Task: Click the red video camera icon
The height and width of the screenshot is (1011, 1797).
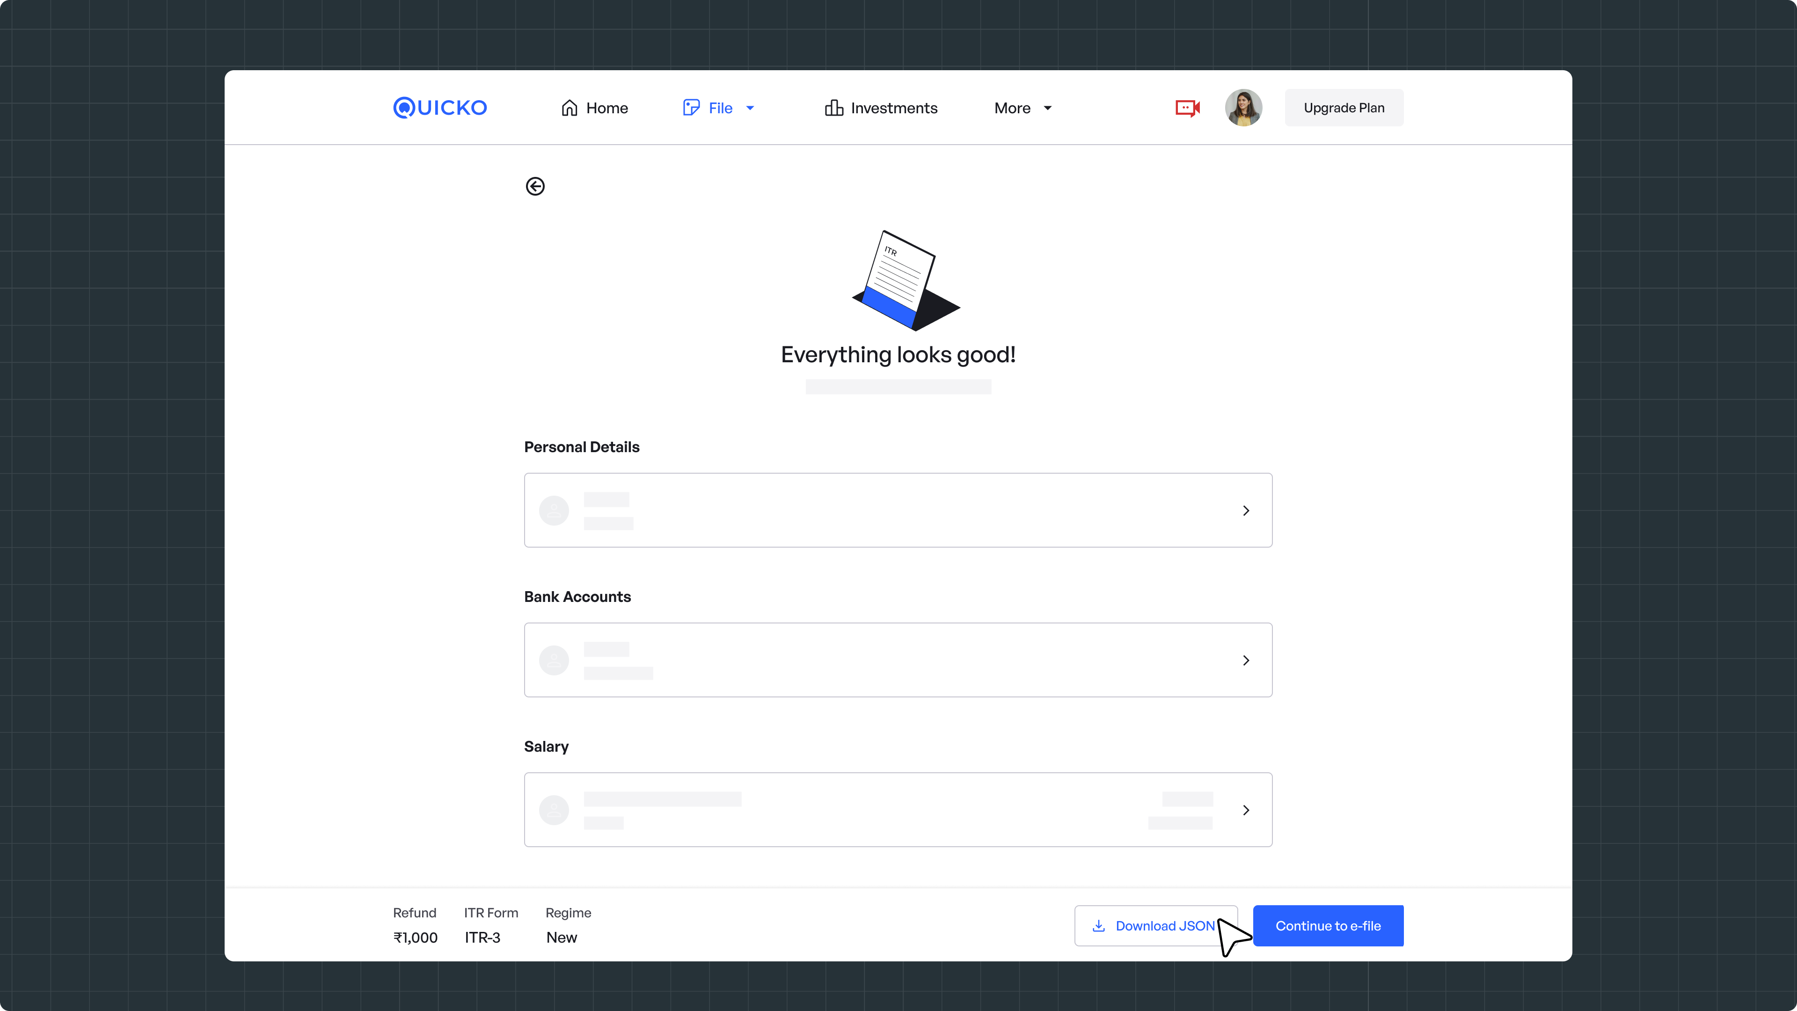Action: [x=1187, y=108]
